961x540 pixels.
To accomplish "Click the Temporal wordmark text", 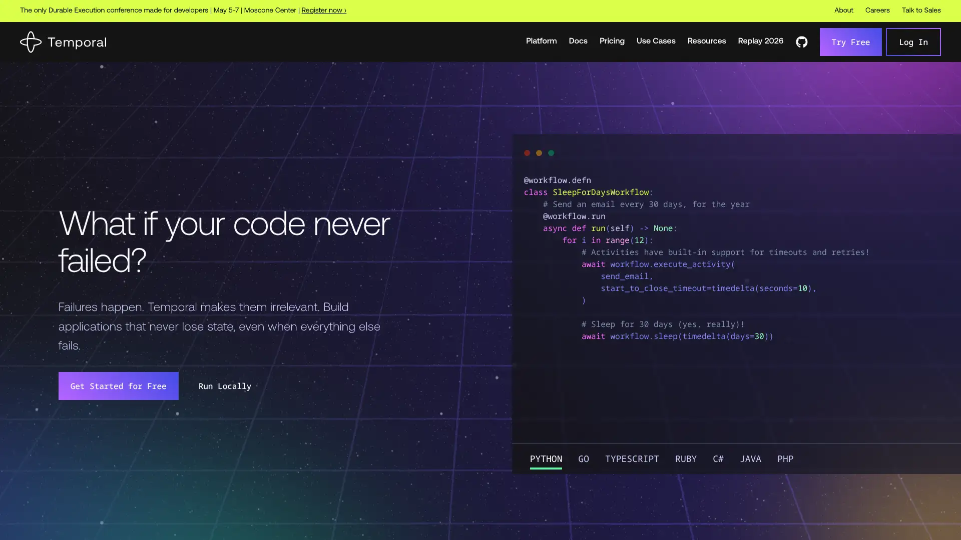I will [x=77, y=42].
